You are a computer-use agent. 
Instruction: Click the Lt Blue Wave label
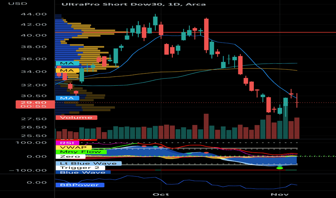pyautogui.click(x=88, y=163)
